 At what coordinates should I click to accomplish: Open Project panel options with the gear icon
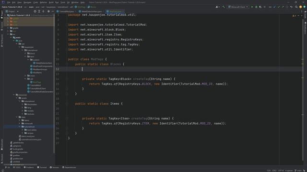tap(48, 11)
